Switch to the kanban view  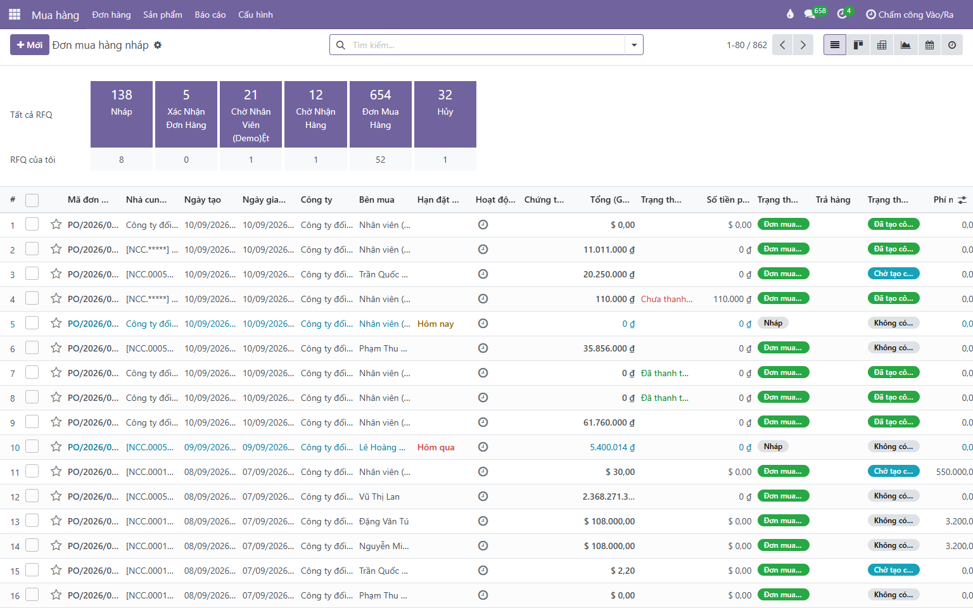[x=858, y=45]
